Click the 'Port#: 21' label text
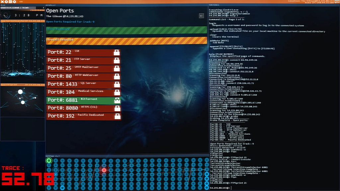 tap(59, 60)
